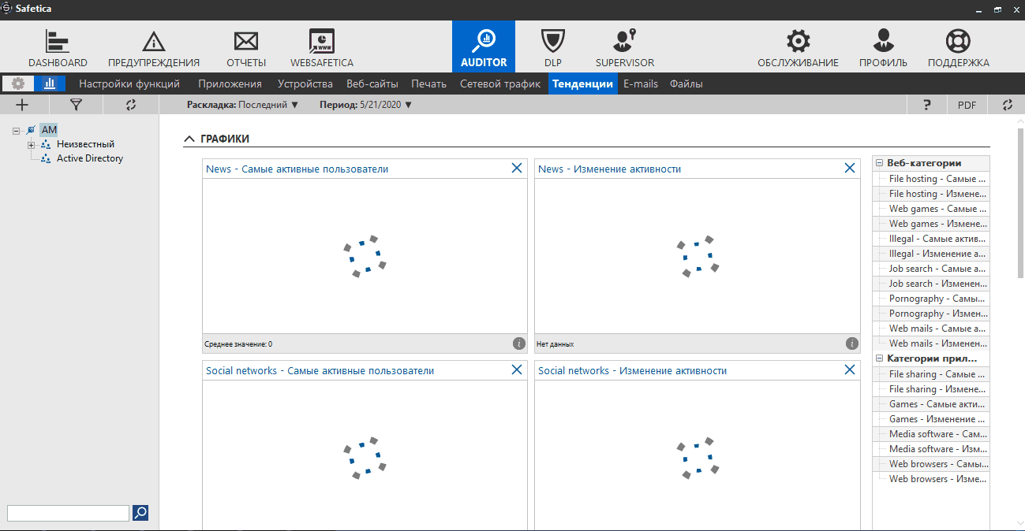The width and height of the screenshot is (1025, 531).
Task: Open the Печать tab
Action: click(x=429, y=84)
